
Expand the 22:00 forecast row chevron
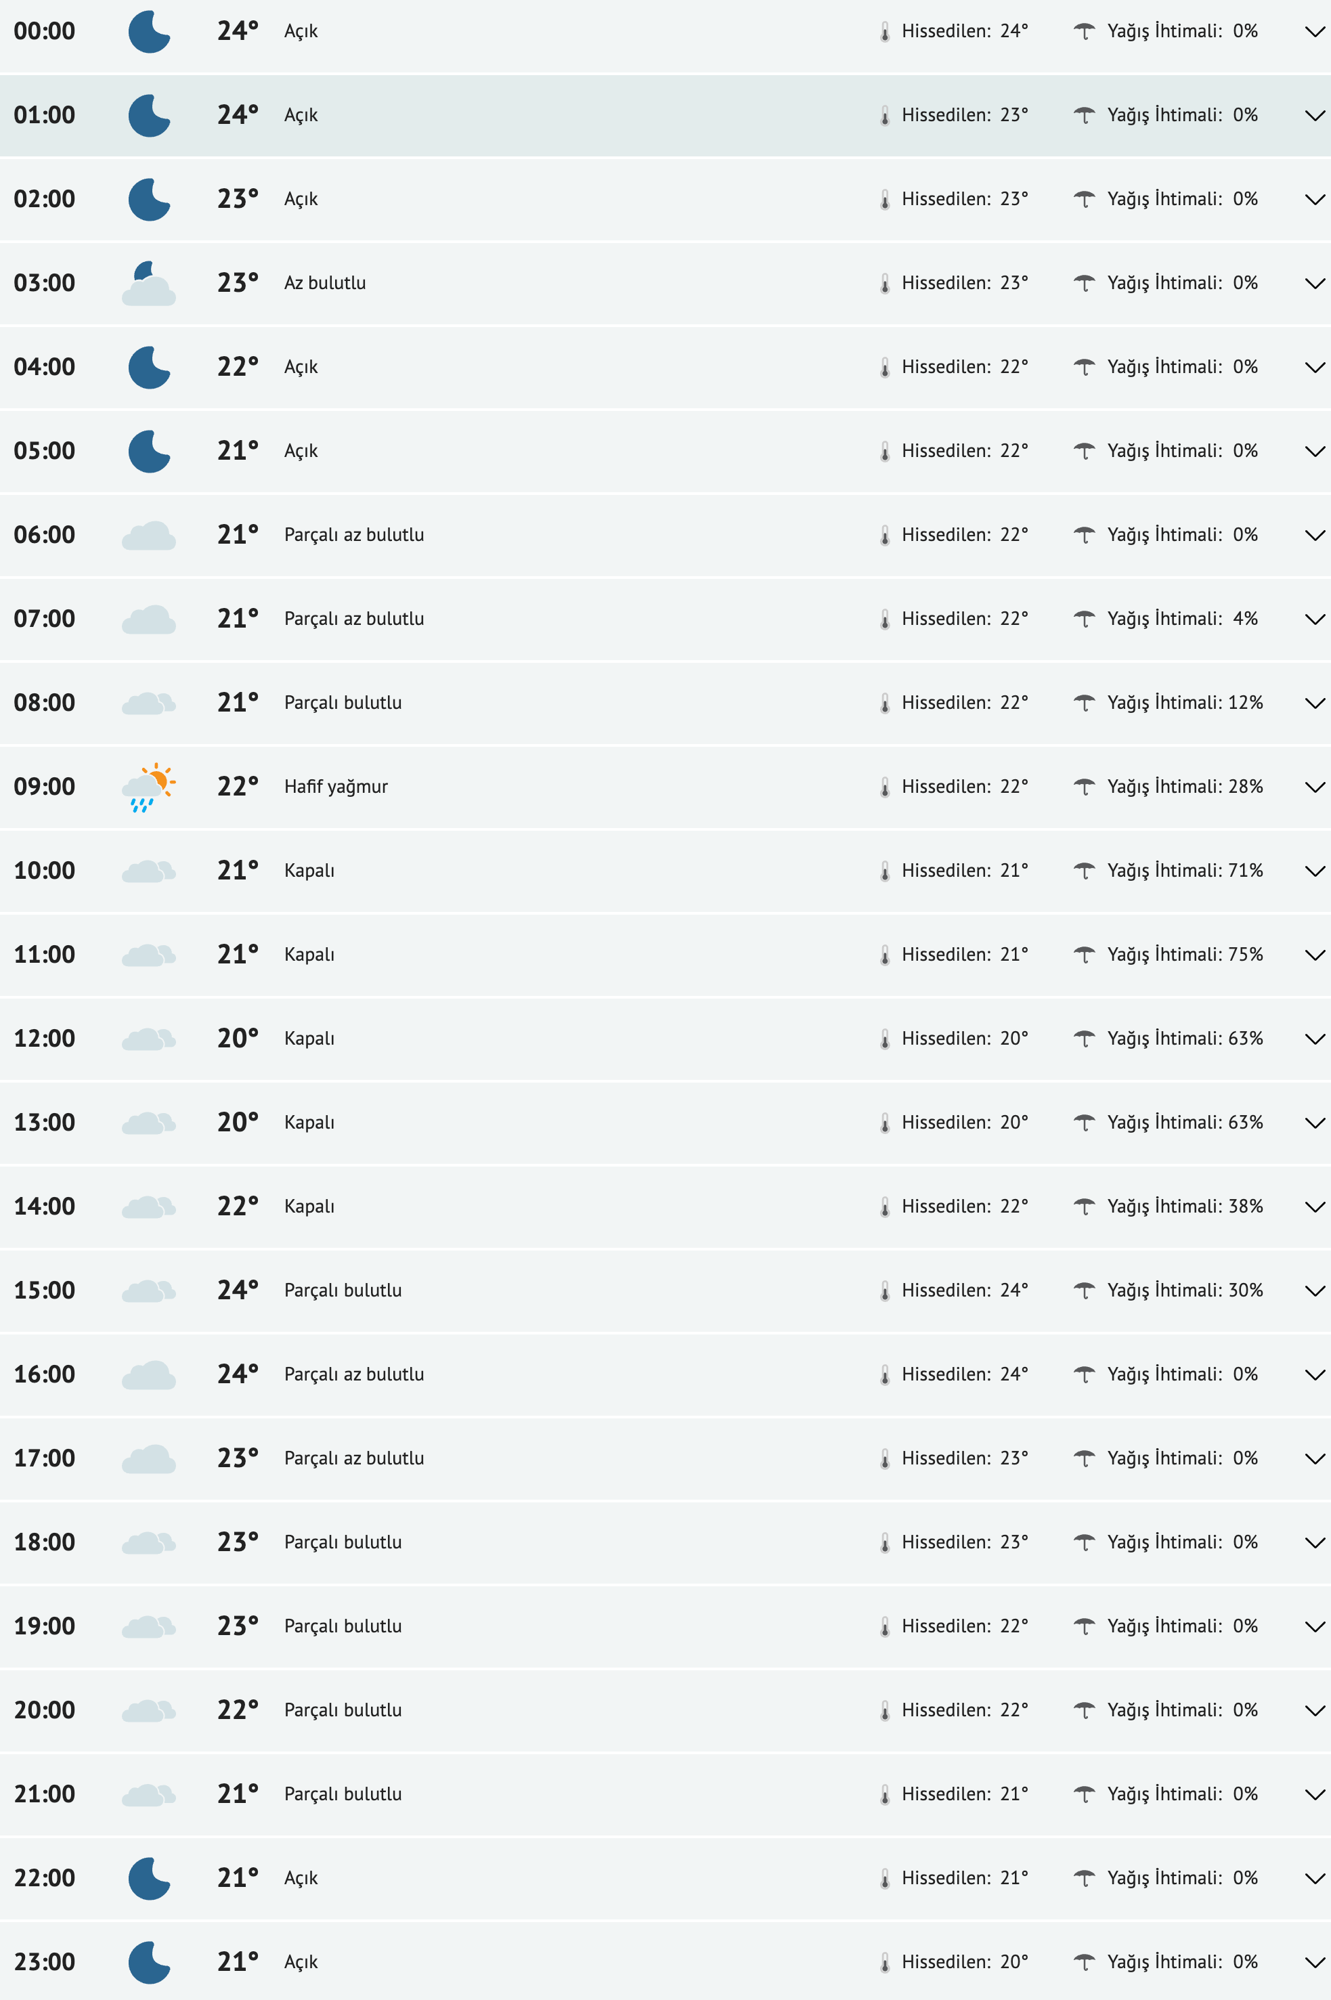[x=1314, y=1879]
